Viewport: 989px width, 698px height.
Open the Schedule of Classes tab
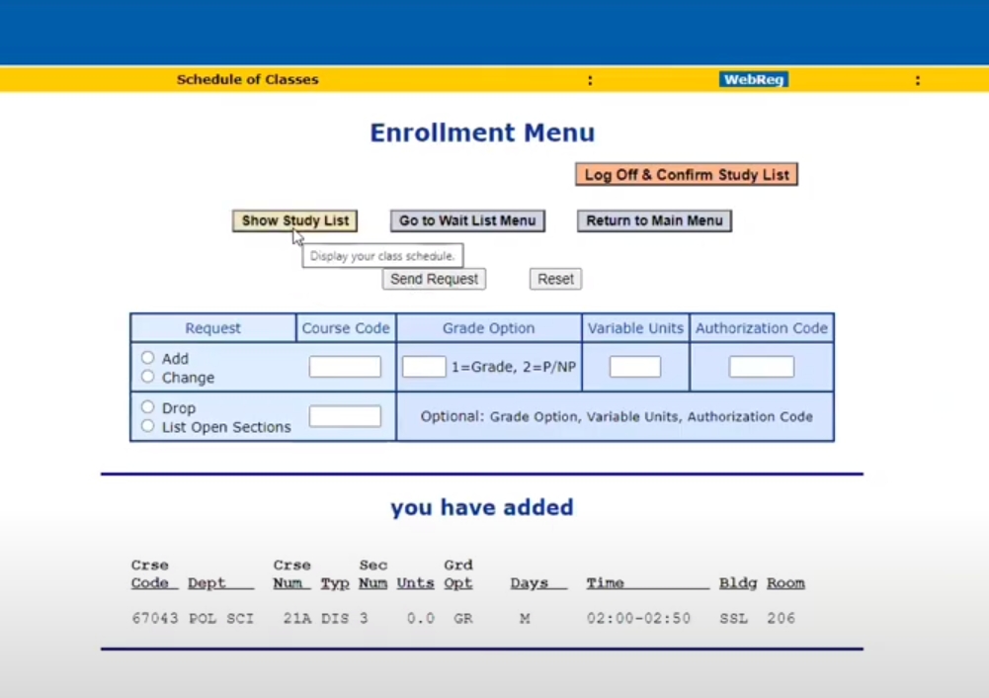point(247,79)
